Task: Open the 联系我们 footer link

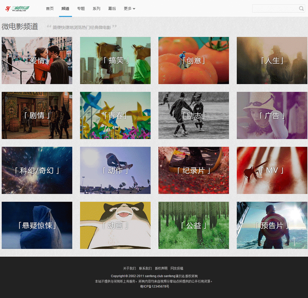Action: point(145,268)
